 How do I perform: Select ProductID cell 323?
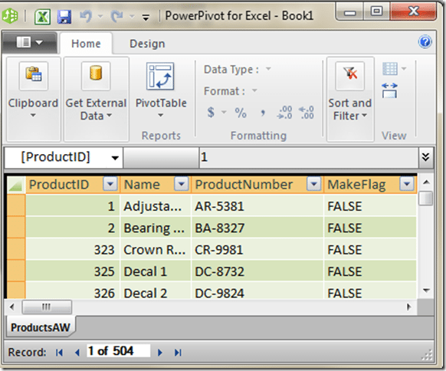coord(73,250)
